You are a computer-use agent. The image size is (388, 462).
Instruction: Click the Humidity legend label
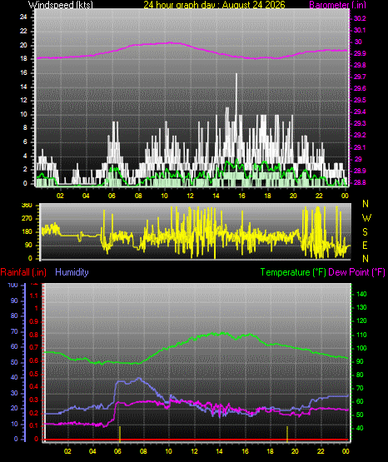[72, 272]
